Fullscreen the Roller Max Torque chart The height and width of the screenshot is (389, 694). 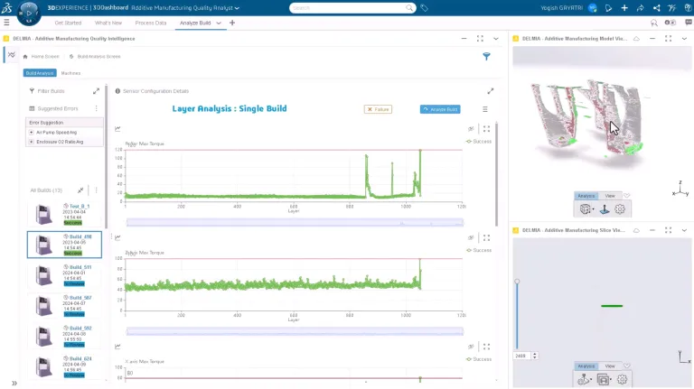(x=486, y=129)
